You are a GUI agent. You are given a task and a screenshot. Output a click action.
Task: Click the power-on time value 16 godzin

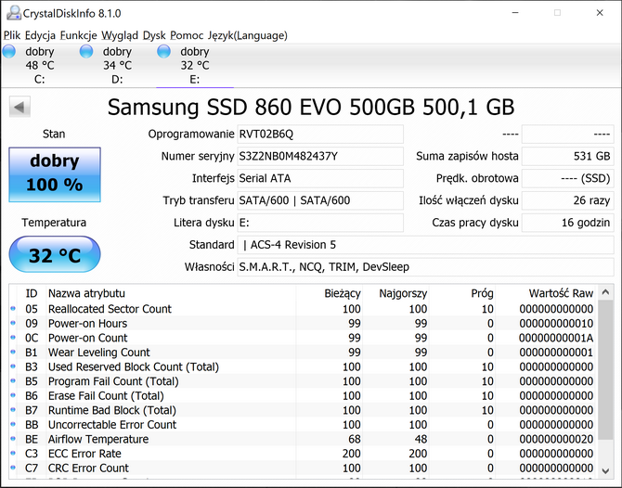(x=567, y=223)
